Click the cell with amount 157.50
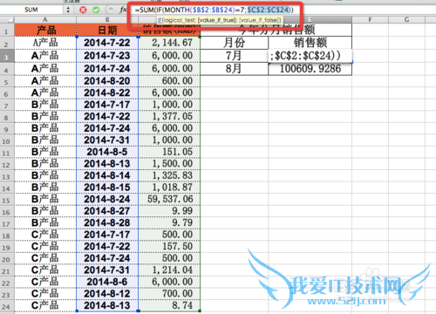 click(x=169, y=247)
